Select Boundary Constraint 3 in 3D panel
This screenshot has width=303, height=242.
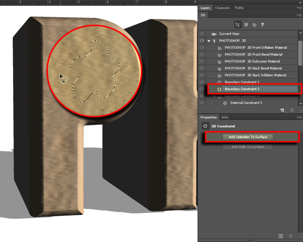click(x=241, y=89)
